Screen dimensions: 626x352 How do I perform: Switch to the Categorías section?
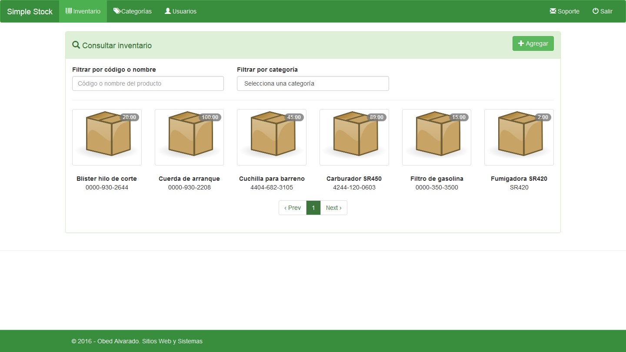pos(133,11)
